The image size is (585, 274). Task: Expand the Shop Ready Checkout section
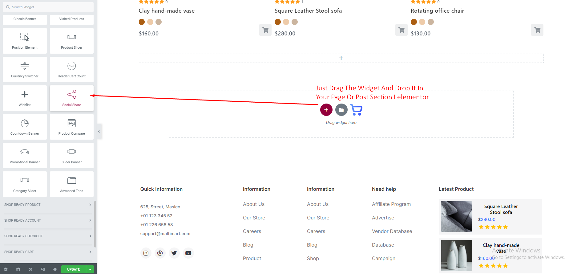pos(48,236)
